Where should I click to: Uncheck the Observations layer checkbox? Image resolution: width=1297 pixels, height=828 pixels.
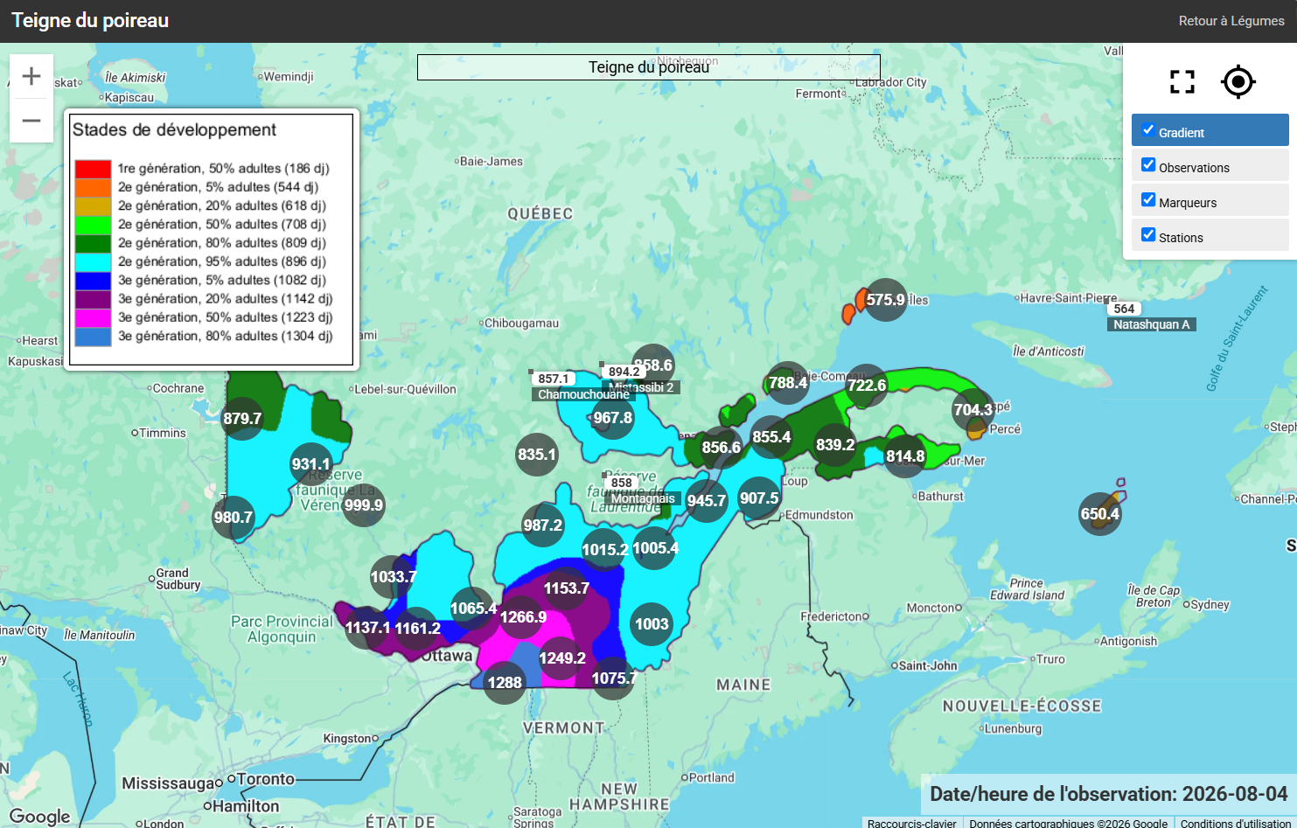(1148, 164)
